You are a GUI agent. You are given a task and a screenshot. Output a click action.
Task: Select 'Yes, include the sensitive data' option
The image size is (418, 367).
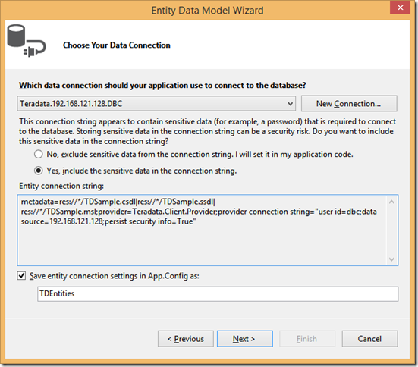click(x=39, y=171)
